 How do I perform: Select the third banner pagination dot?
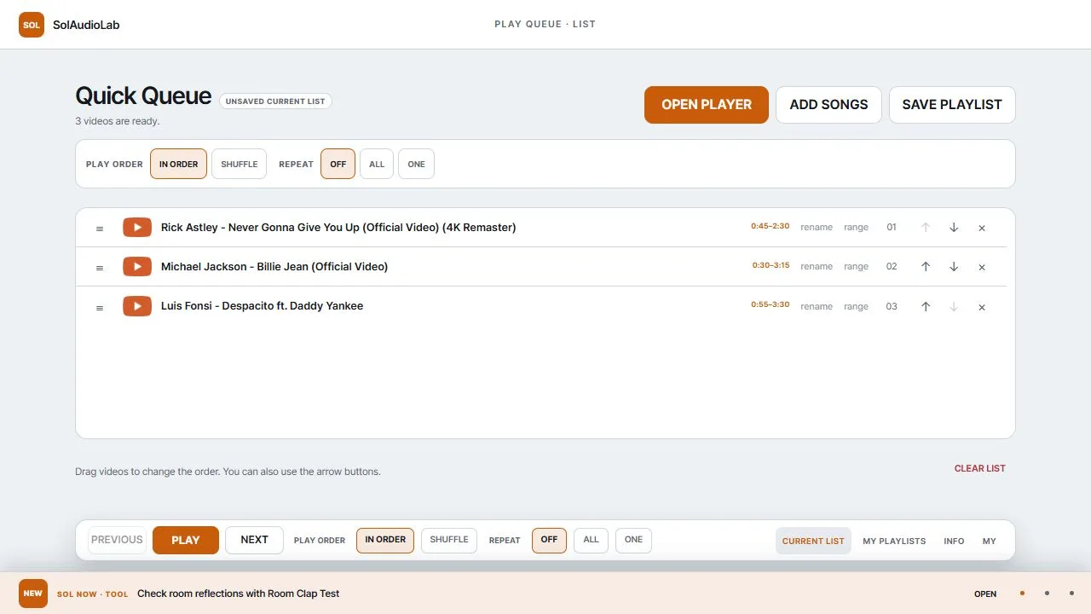coord(1071,594)
